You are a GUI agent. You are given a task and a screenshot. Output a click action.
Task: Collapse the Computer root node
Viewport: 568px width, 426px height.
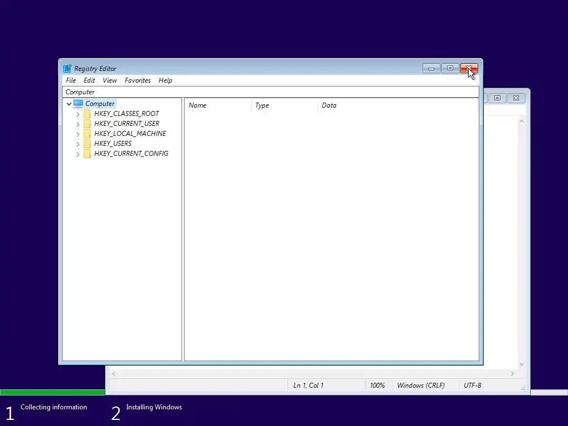pos(69,104)
